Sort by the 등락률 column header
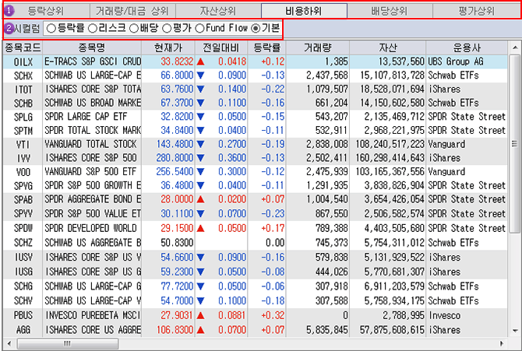The width and height of the screenshot is (522, 351). coord(266,48)
